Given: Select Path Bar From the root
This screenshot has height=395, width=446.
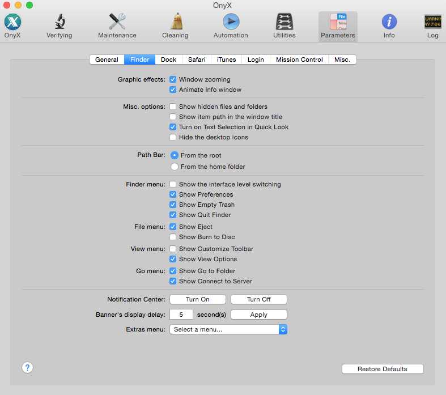Looking at the screenshot, I should tap(175, 155).
